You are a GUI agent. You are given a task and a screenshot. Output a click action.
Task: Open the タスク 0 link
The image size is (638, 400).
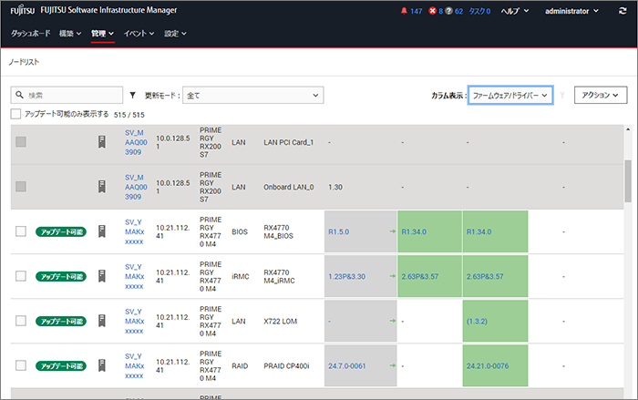(479, 11)
